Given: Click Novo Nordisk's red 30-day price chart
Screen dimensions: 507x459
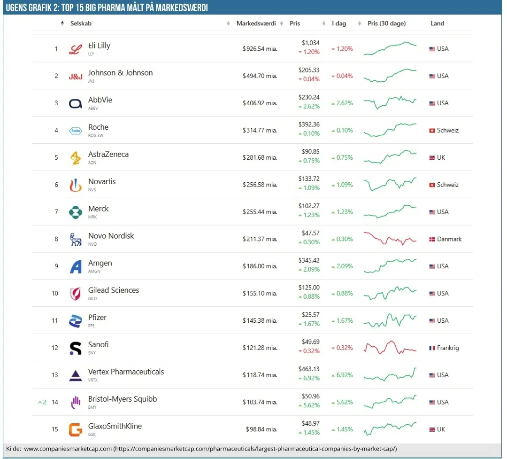Looking at the screenshot, I should point(390,239).
